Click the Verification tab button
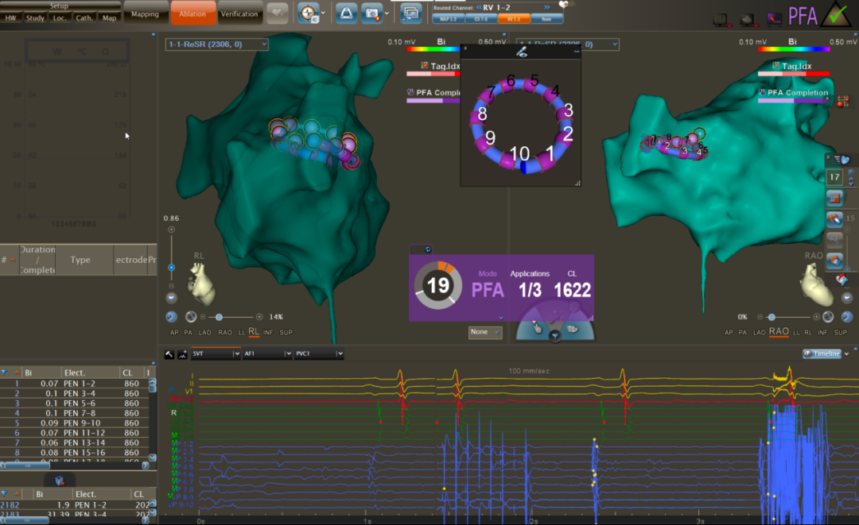This screenshot has width=859, height=525. 239,14
